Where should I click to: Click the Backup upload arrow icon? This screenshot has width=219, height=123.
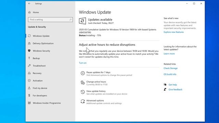click(29, 58)
